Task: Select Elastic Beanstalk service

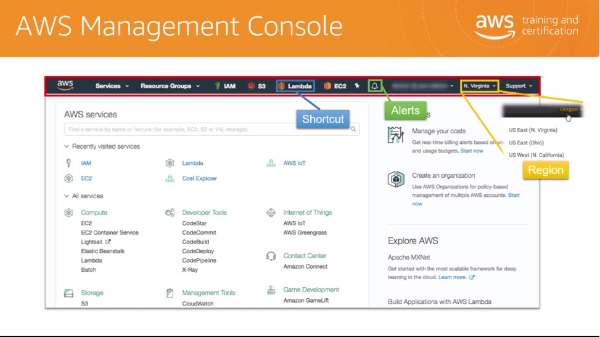Action: 102,251
